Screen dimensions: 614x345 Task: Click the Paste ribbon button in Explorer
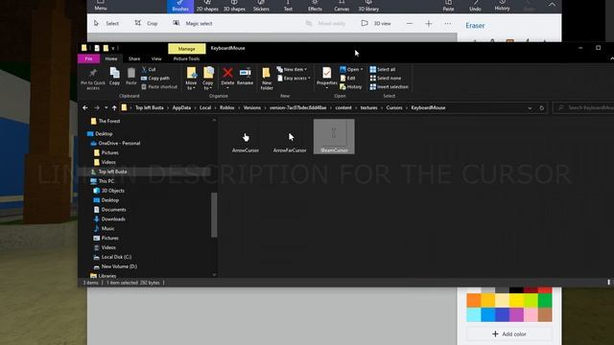[x=131, y=77]
